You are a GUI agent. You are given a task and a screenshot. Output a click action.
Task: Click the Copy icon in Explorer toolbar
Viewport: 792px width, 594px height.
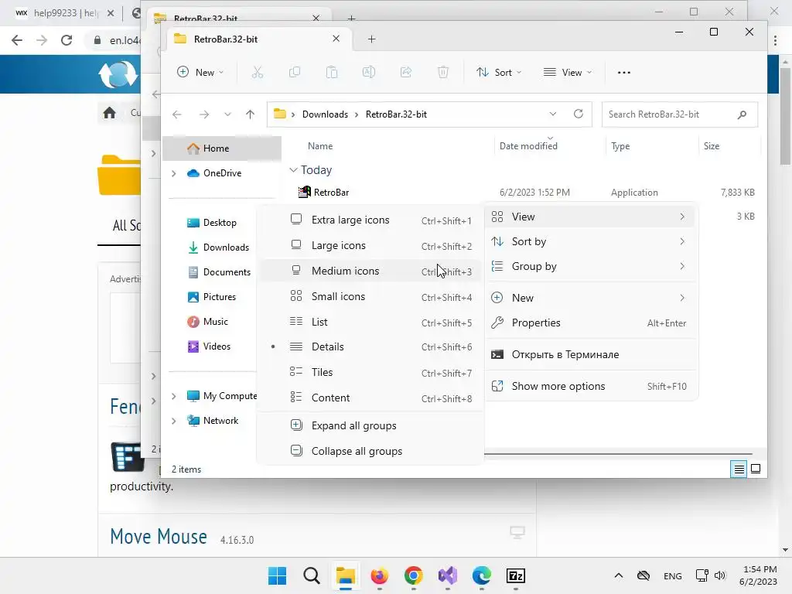[x=295, y=72]
